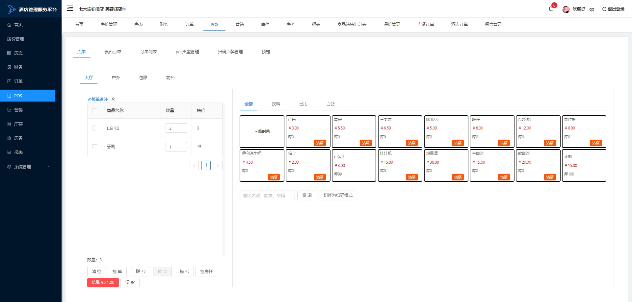
Task: Click the notification bell icon
Action: click(x=551, y=9)
